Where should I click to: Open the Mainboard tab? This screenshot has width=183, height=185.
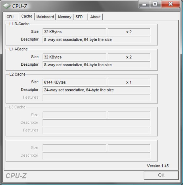pyautogui.click(x=45, y=17)
